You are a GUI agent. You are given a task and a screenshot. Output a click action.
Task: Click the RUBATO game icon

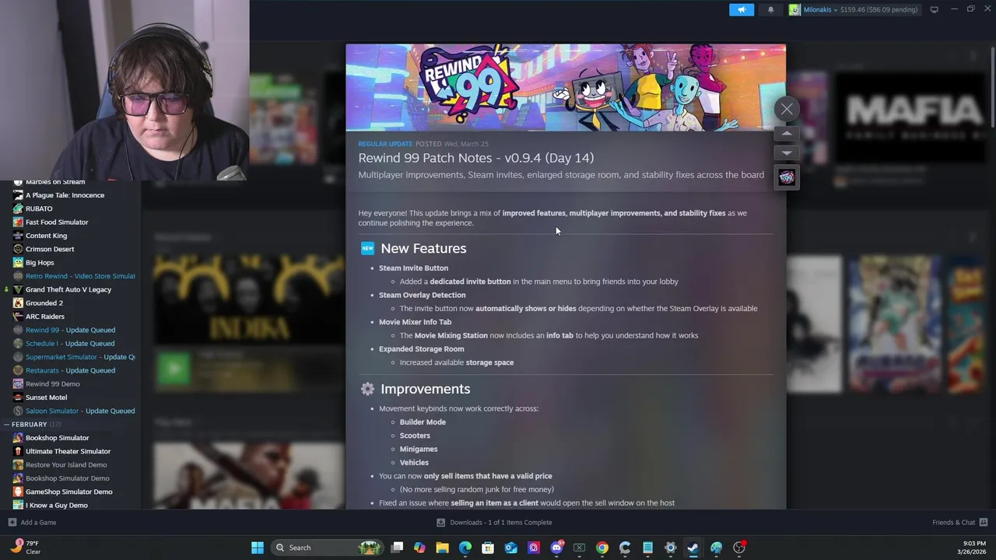18,208
